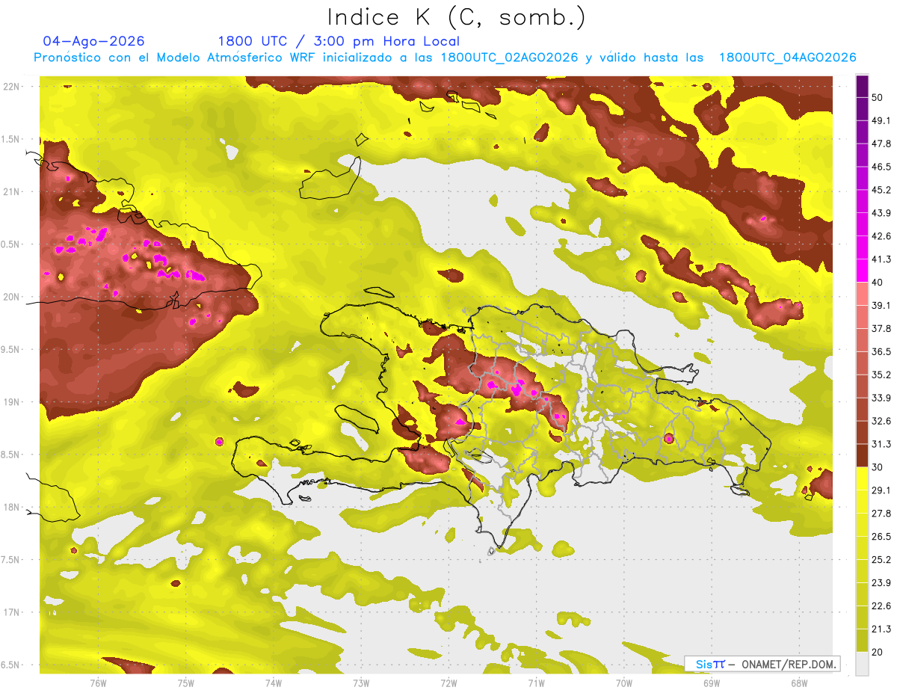Click the "22.6" color scale value
The width and height of the screenshot is (897, 693).
[881, 606]
